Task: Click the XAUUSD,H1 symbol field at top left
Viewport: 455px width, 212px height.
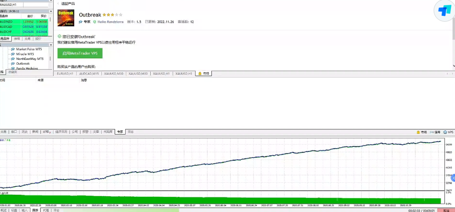Action: click(x=11, y=5)
